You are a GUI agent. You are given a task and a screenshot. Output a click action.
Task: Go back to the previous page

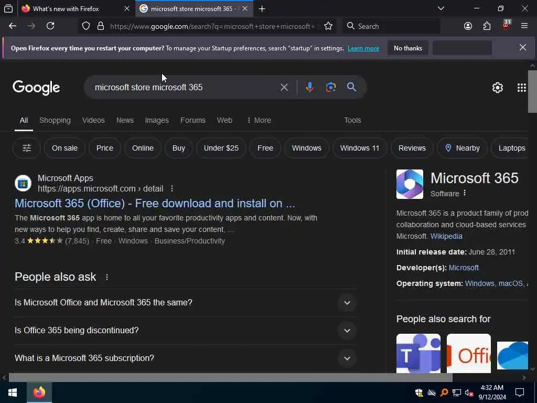[13, 26]
